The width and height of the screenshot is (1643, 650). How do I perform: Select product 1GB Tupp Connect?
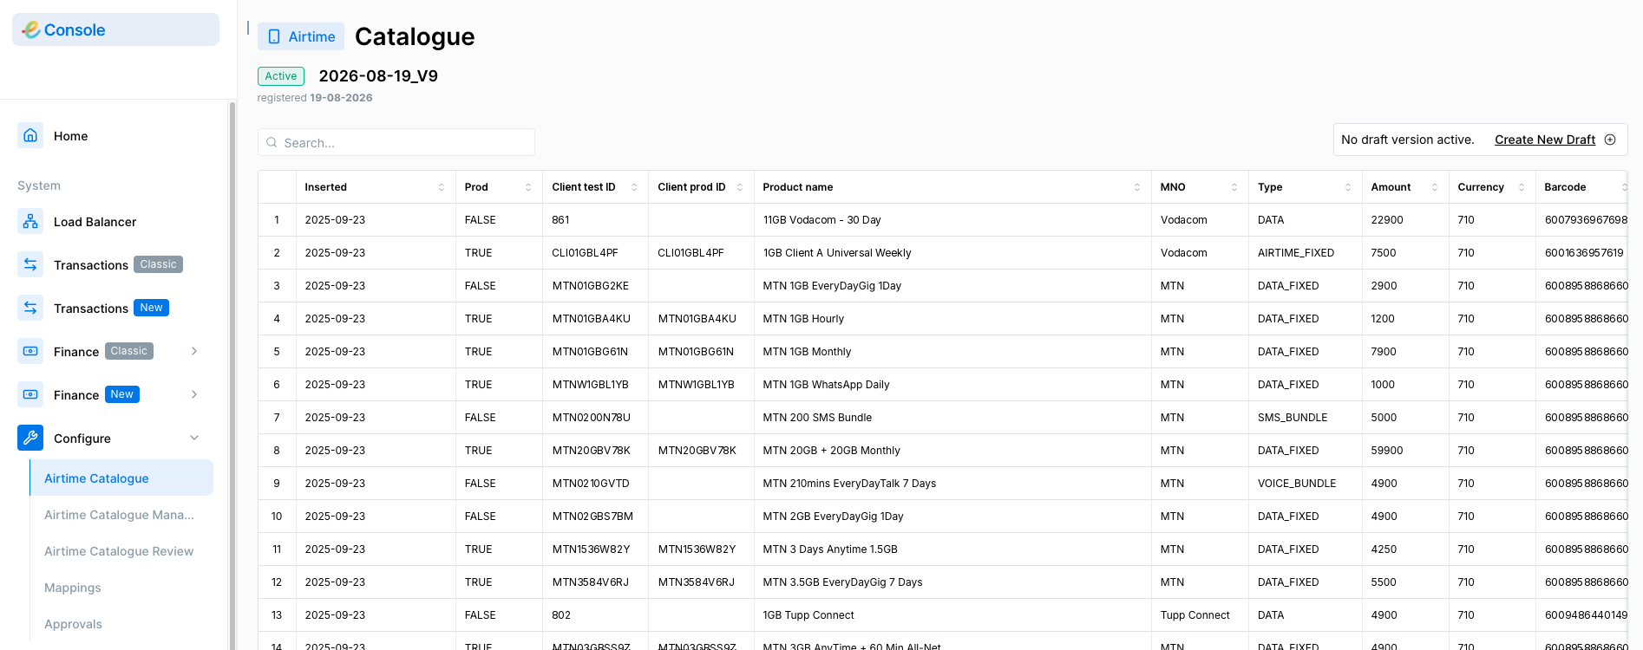808,615
